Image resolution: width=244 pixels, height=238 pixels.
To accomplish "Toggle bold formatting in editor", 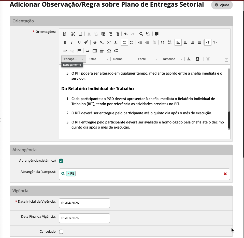I will point(65,42).
